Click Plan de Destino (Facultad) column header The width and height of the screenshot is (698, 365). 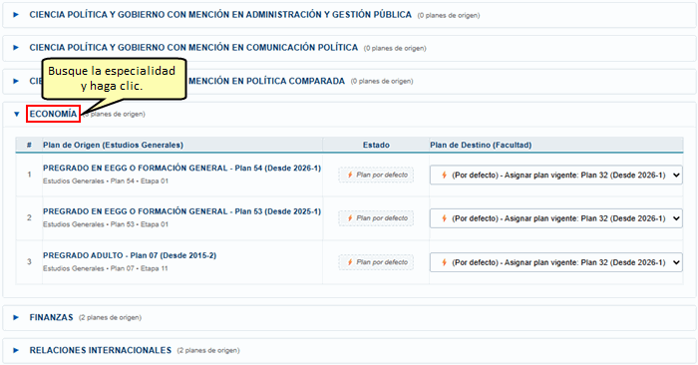(481, 145)
